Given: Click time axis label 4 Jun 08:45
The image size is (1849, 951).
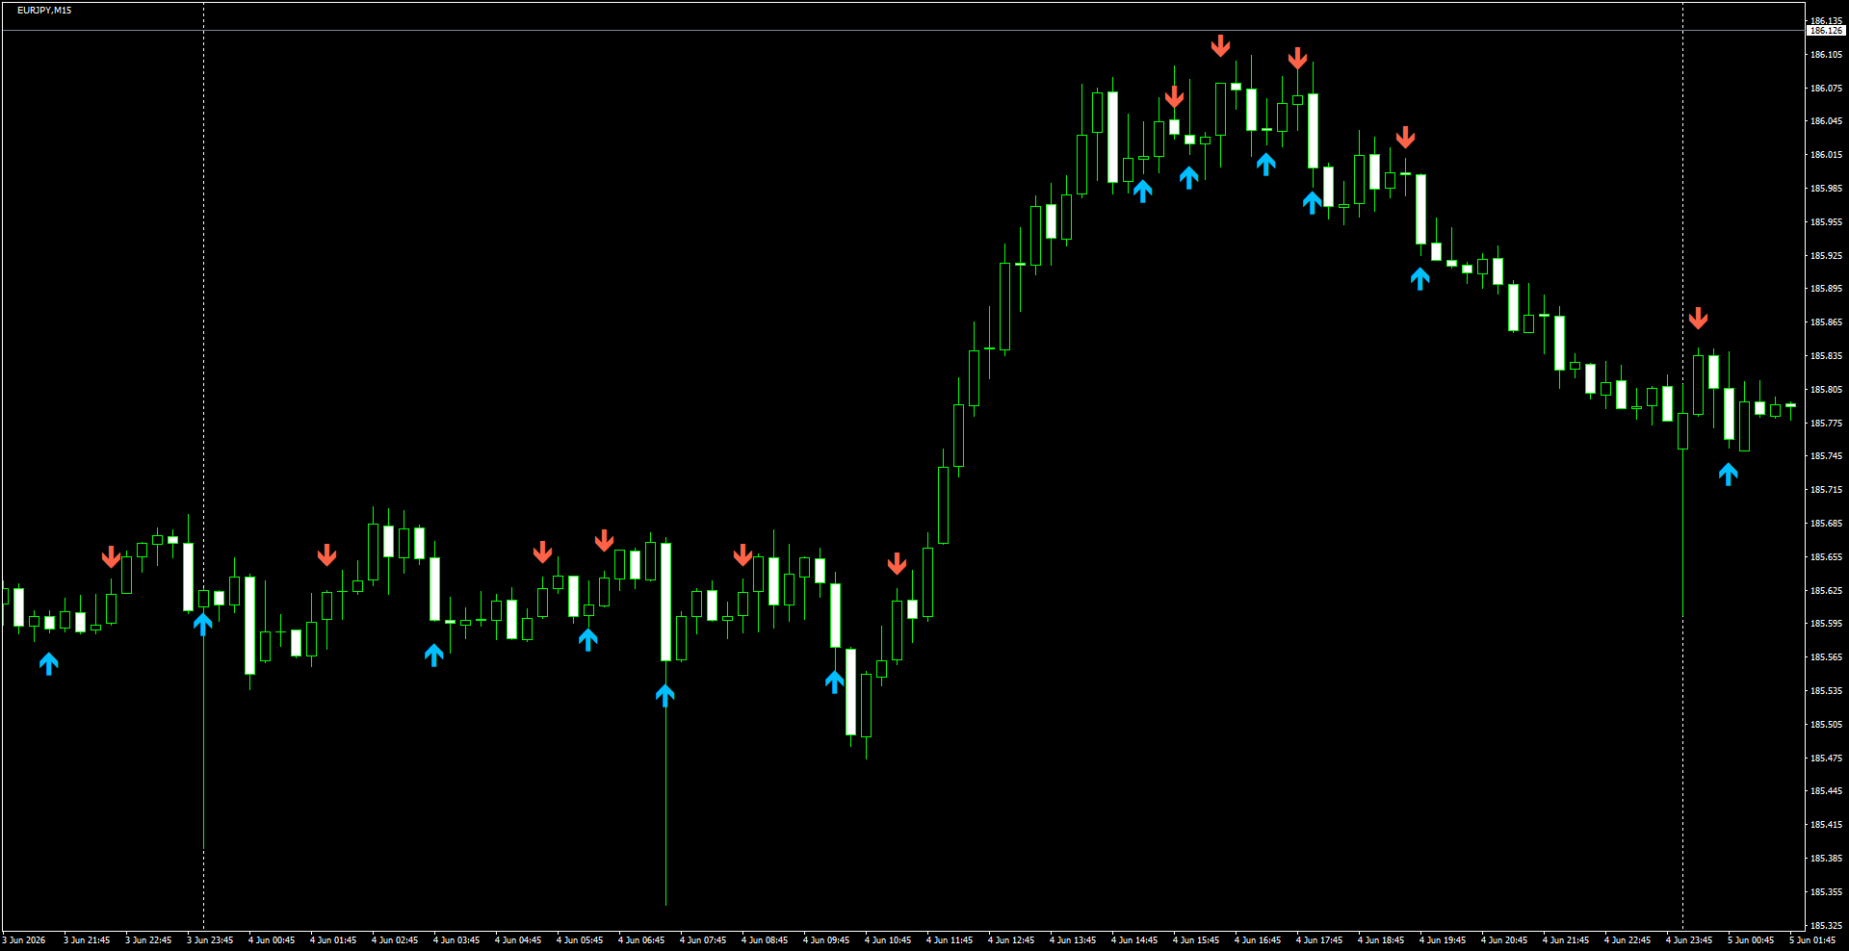Looking at the screenshot, I should click(765, 940).
